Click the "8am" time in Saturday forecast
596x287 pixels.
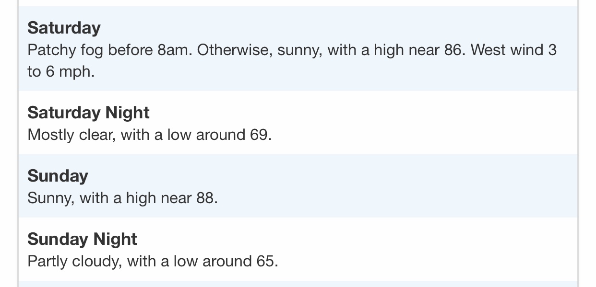pyautogui.click(x=173, y=50)
